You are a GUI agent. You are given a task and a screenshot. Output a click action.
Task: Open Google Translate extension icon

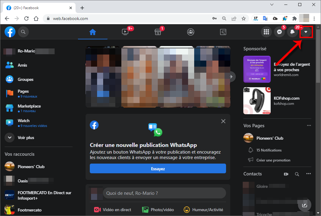pyautogui.click(x=265, y=18)
